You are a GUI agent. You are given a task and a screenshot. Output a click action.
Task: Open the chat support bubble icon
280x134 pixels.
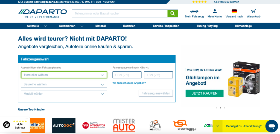click(272, 126)
